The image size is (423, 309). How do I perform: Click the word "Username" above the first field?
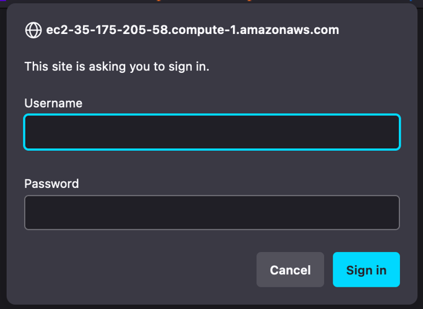pyautogui.click(x=53, y=103)
